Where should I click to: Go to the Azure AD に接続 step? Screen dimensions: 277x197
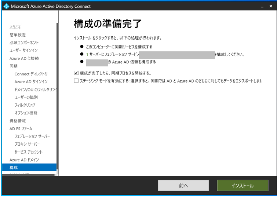(24, 58)
